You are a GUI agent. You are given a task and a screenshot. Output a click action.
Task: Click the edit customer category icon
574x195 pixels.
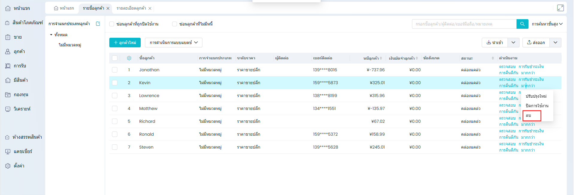(98, 24)
